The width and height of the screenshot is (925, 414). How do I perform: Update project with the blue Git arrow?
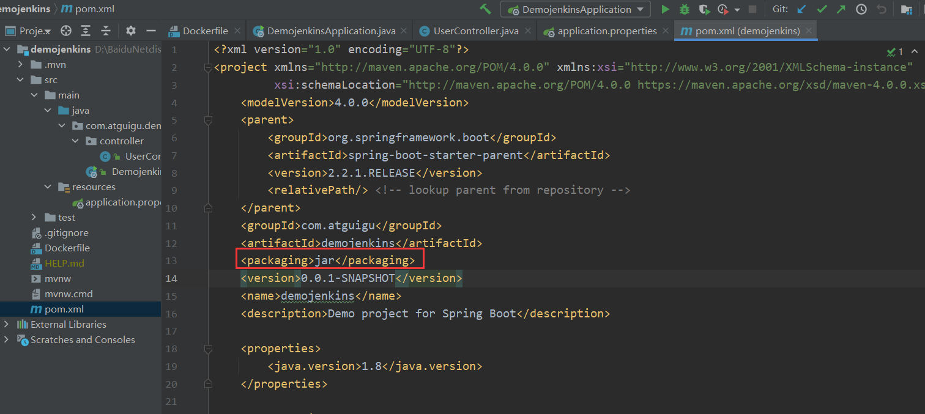[801, 9]
